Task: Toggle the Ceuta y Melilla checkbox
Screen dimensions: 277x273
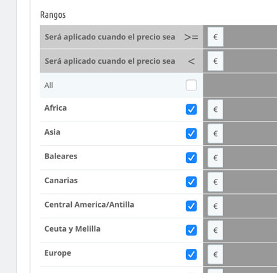Action: click(191, 230)
